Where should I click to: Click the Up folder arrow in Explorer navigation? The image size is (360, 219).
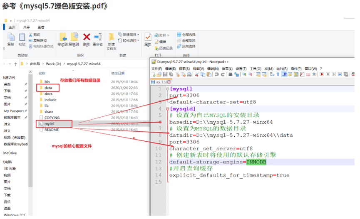pos(16,64)
